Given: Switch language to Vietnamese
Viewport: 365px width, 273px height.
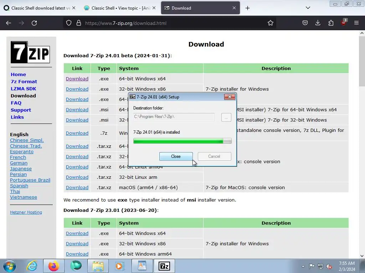Looking at the screenshot, I should pyautogui.click(x=24, y=197).
